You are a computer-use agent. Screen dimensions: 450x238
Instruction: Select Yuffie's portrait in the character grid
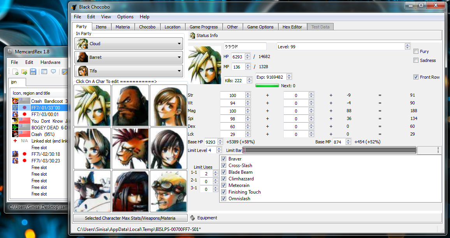[169, 148]
